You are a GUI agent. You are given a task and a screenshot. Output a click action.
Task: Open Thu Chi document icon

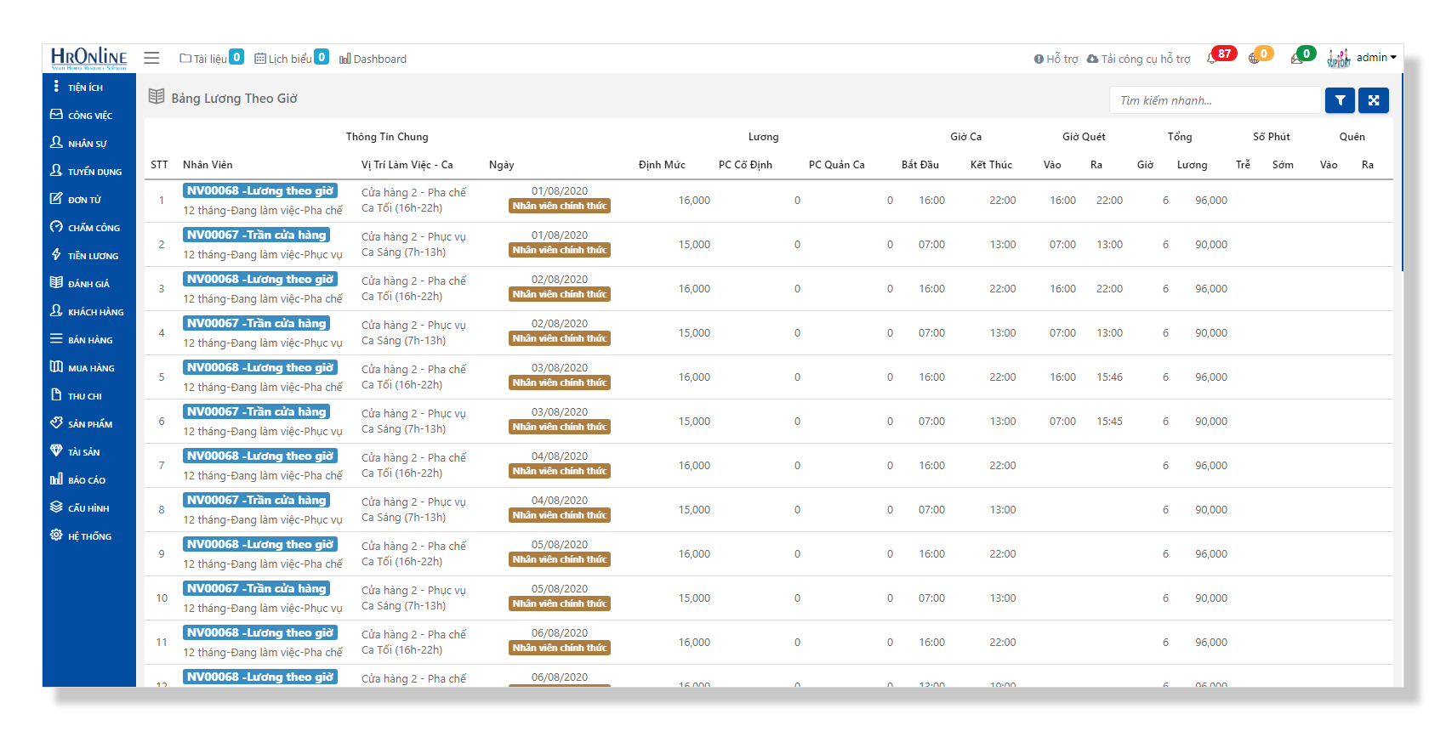(56, 395)
